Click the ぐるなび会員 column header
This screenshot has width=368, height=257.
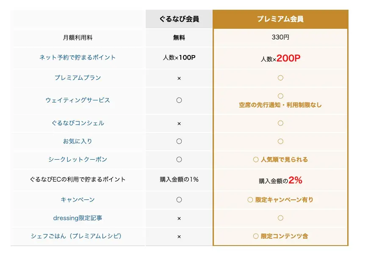click(x=179, y=19)
